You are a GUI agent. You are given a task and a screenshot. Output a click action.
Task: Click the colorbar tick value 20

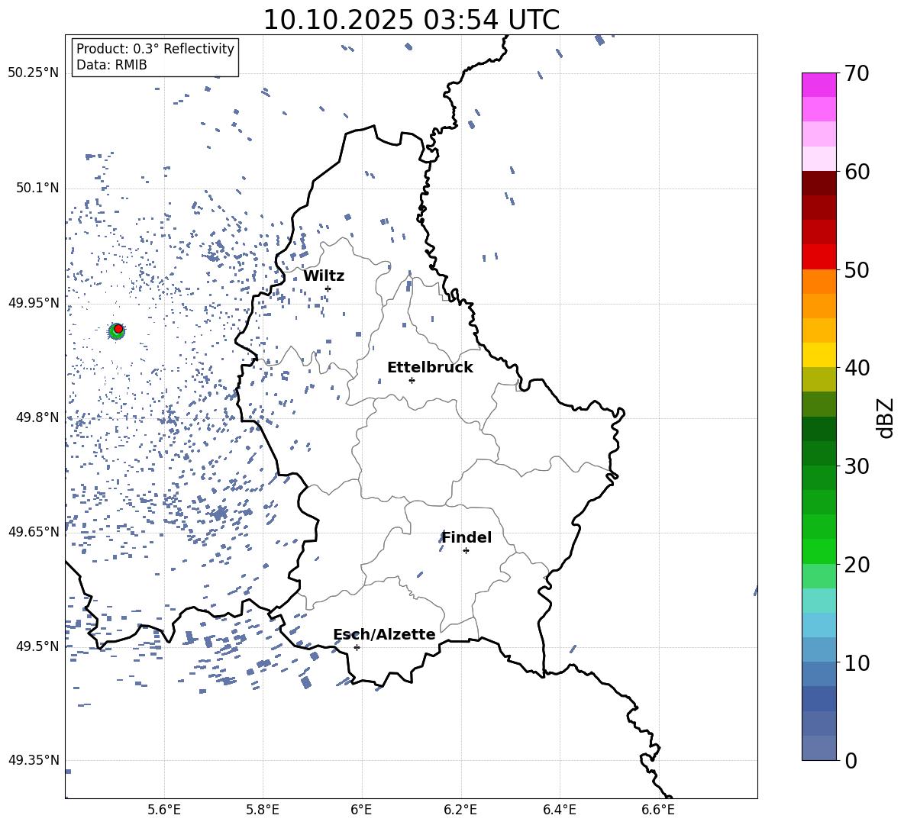pyautogui.click(x=857, y=565)
